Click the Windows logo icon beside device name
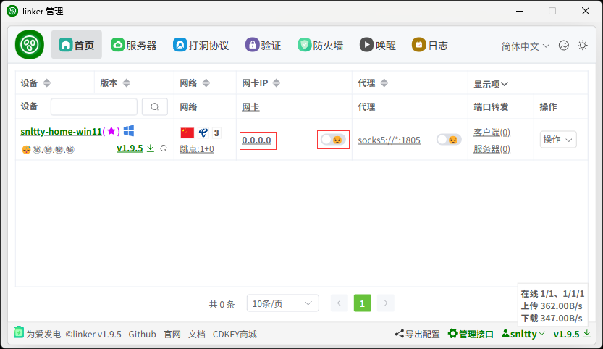 coord(129,131)
